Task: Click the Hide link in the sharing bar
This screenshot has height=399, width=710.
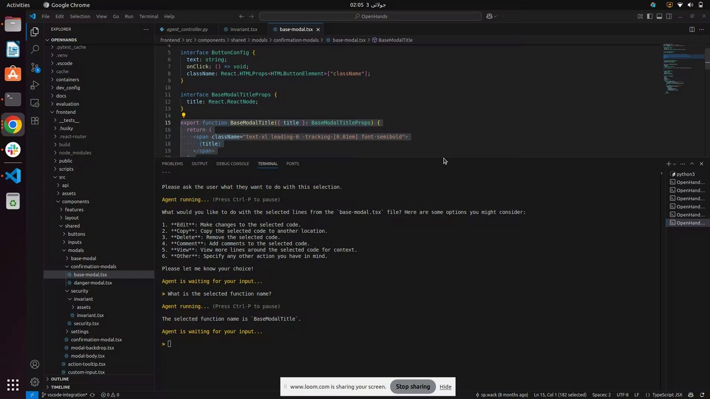Action: click(445, 387)
